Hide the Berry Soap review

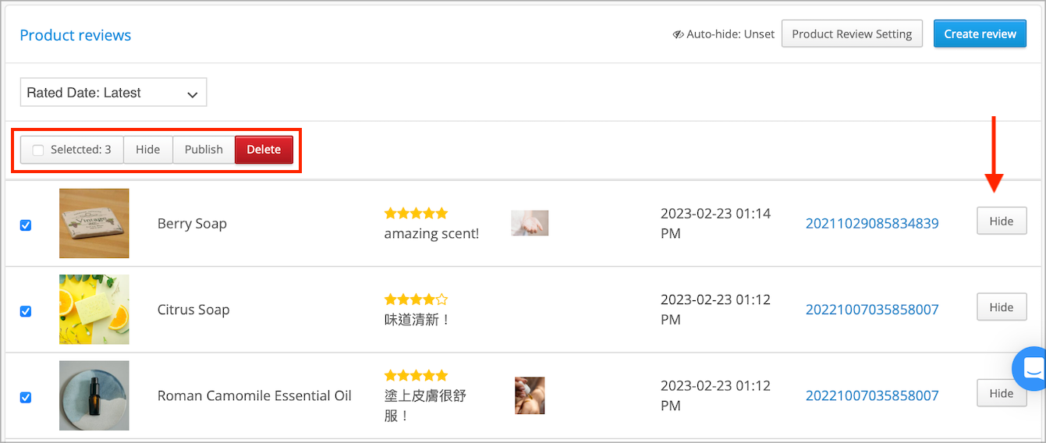pos(1002,221)
